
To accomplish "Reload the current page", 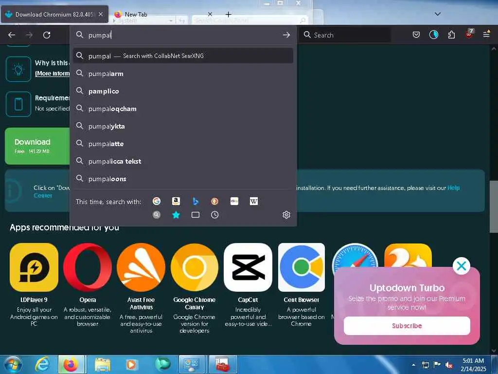I will 47,35.
